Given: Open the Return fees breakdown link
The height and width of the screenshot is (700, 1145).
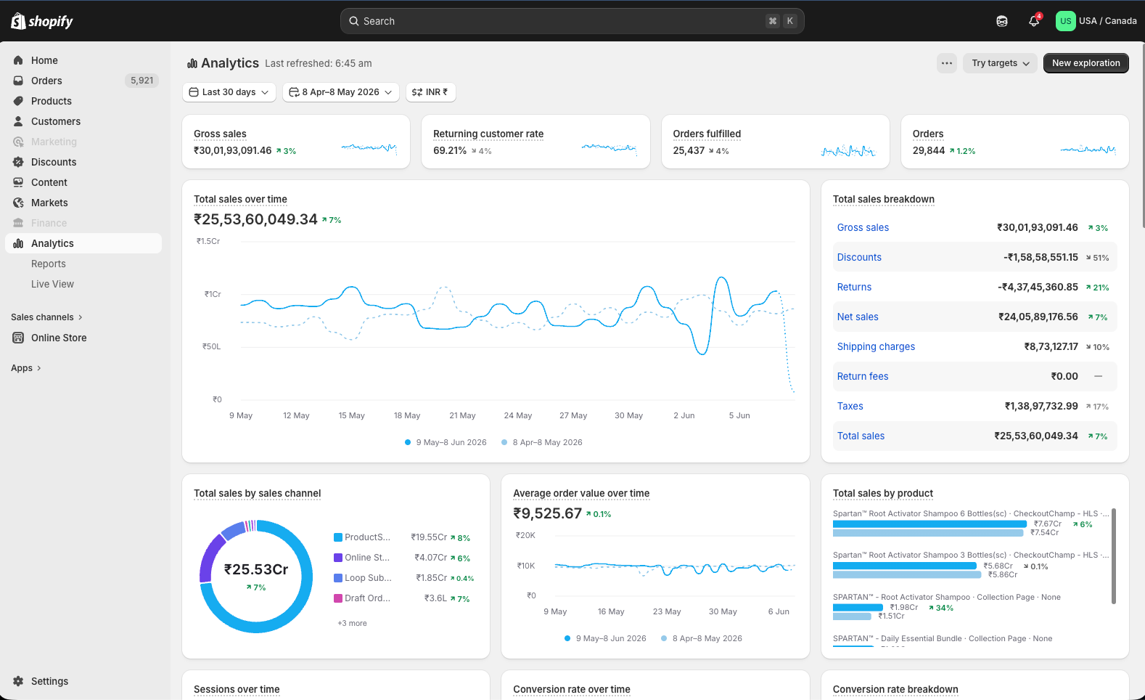Looking at the screenshot, I should tap(863, 376).
